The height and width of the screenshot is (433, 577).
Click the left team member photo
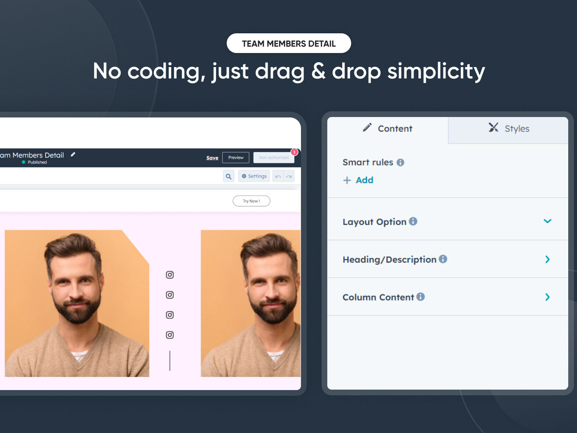(77, 303)
